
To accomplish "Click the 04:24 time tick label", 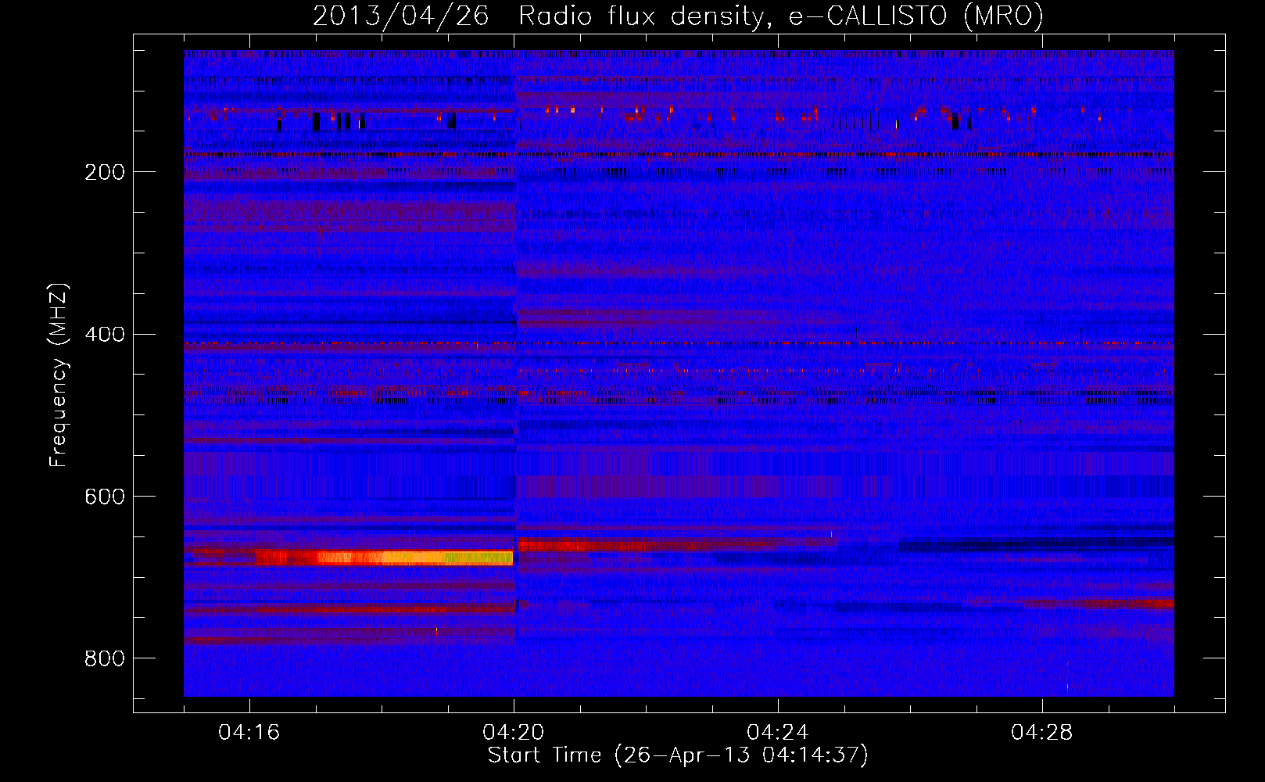I will coord(778,733).
